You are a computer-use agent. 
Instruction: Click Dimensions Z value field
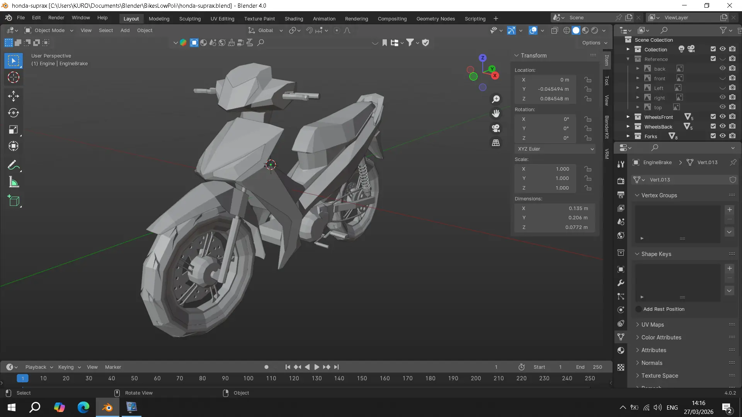[x=555, y=227]
